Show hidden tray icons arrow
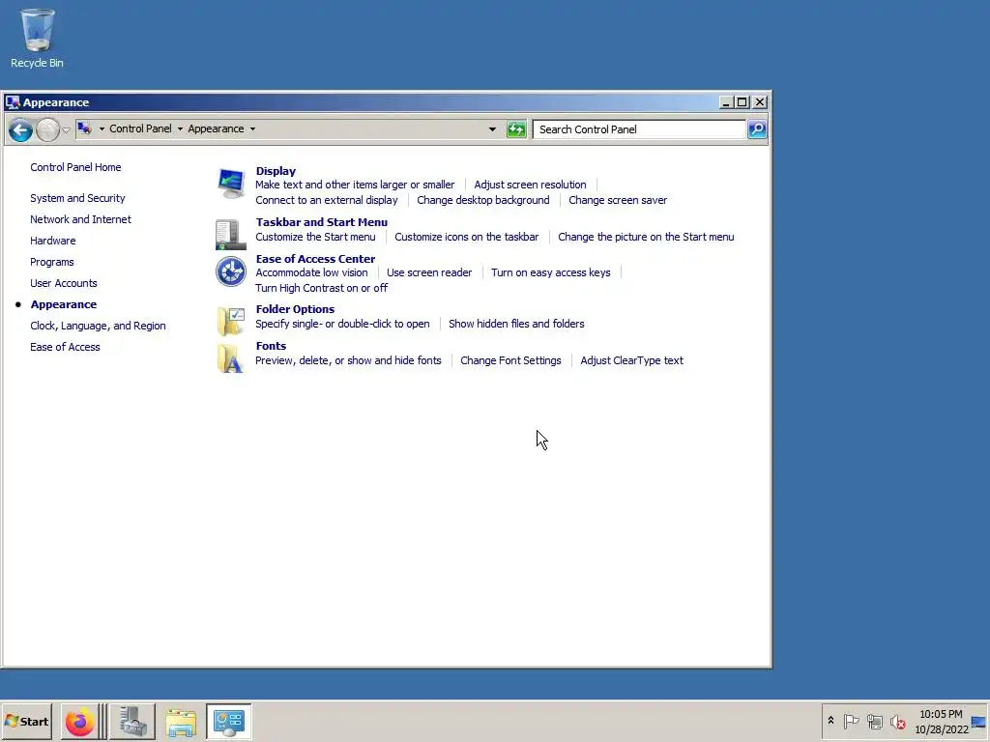The height and width of the screenshot is (742, 990). [830, 721]
